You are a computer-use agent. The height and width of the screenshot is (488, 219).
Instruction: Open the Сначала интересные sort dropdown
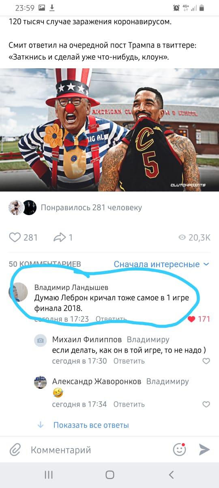161,264
